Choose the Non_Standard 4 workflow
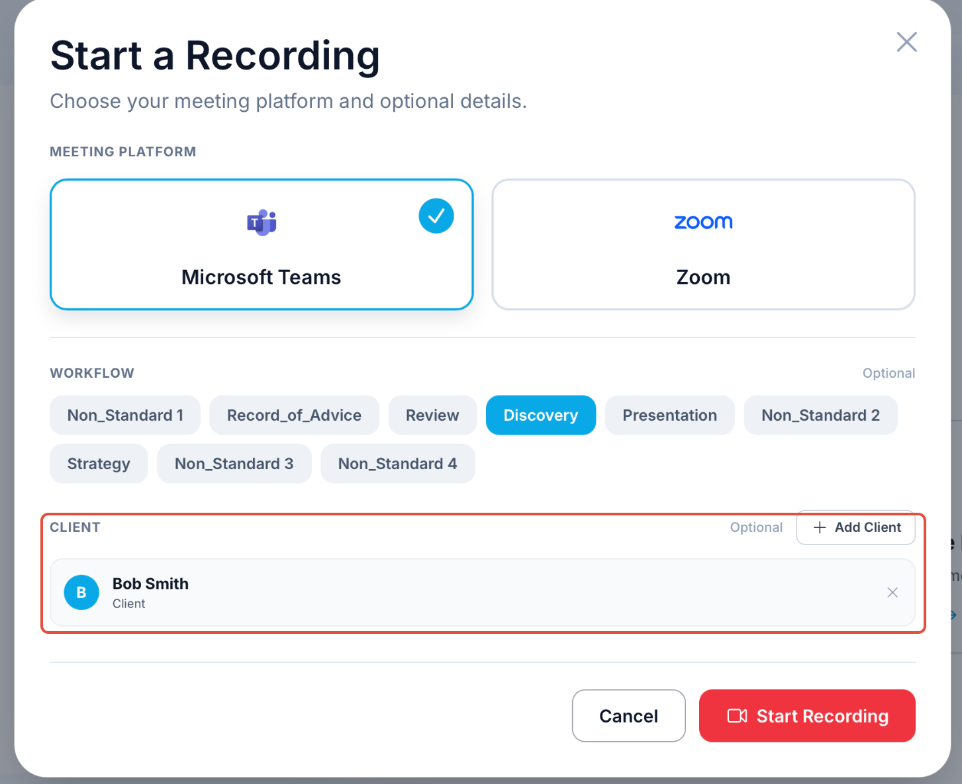962x784 pixels. coord(397,463)
